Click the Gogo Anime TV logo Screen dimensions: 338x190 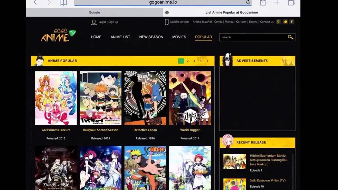[x=58, y=35]
